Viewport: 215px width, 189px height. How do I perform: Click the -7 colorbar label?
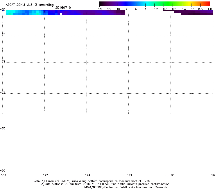pyautogui.click(x=126, y=9)
